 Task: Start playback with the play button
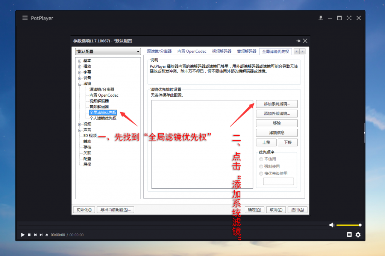[23, 235]
